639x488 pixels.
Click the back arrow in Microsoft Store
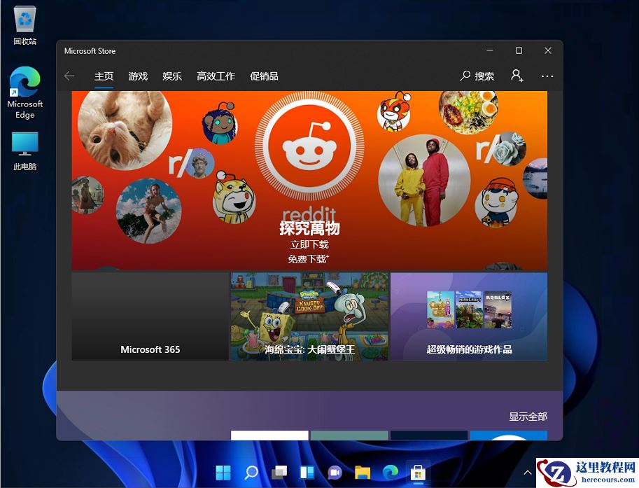pos(69,76)
